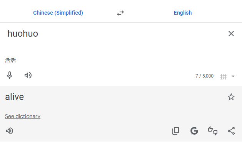Click the 7 / 5,000 character counter

[x=204, y=76]
